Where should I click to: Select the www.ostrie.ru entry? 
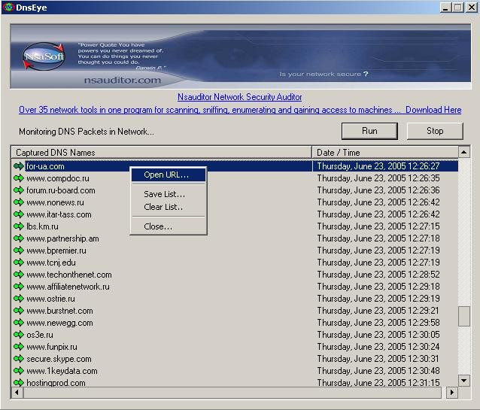point(50,299)
